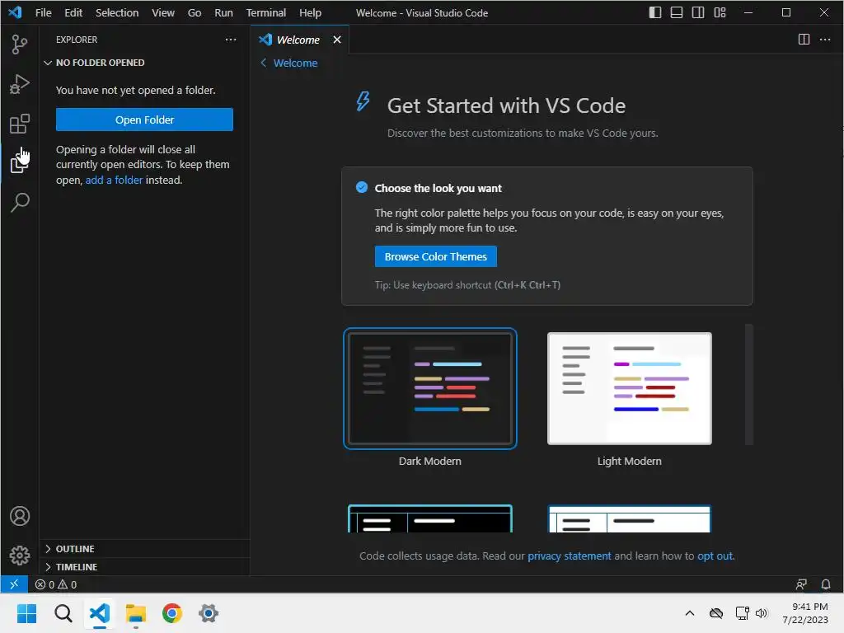Click the feedback icon in status bar
The image size is (844, 633).
coord(801,584)
